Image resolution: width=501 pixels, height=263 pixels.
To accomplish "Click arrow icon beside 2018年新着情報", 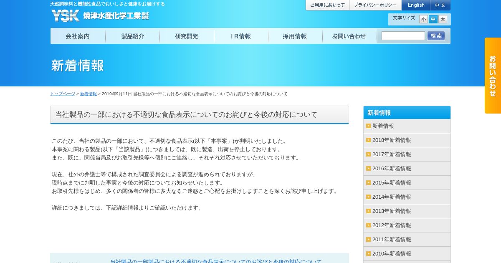I will [x=368, y=140].
